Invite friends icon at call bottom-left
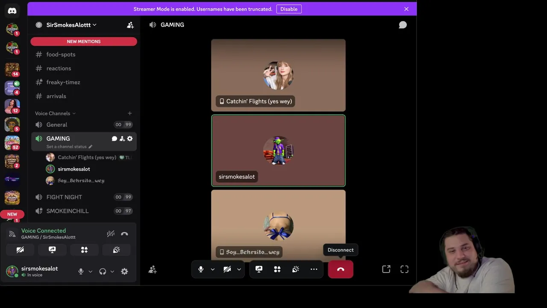The height and width of the screenshot is (308, 547). click(153, 269)
